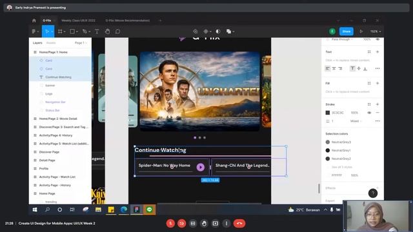Expand Boolean operations dropdown arrow

coord(234,32)
